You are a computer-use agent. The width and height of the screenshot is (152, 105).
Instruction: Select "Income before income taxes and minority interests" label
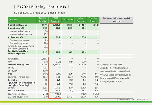point(21,47)
